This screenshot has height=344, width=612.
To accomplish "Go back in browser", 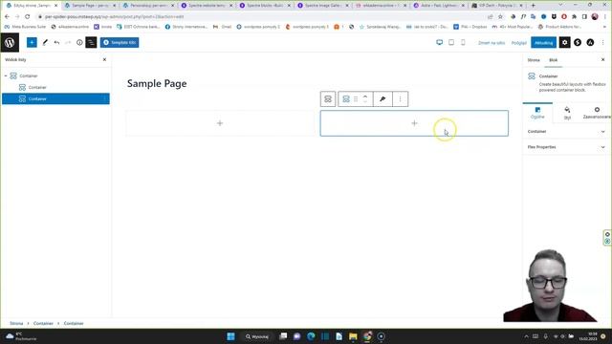I will click(x=7, y=17).
